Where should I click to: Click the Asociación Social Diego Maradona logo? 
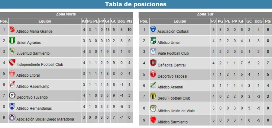tap(12, 117)
